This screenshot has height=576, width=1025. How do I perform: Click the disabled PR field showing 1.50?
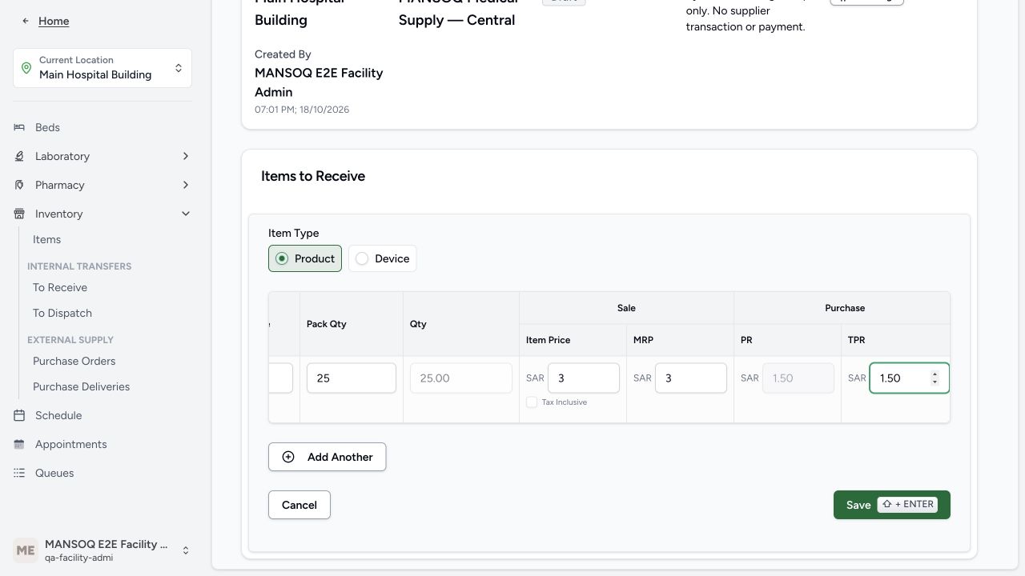pos(798,378)
